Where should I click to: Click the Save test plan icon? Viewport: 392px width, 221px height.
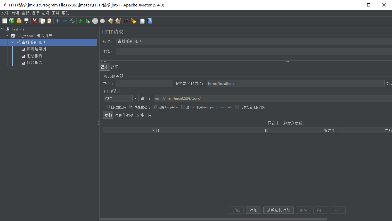[x=26, y=21]
